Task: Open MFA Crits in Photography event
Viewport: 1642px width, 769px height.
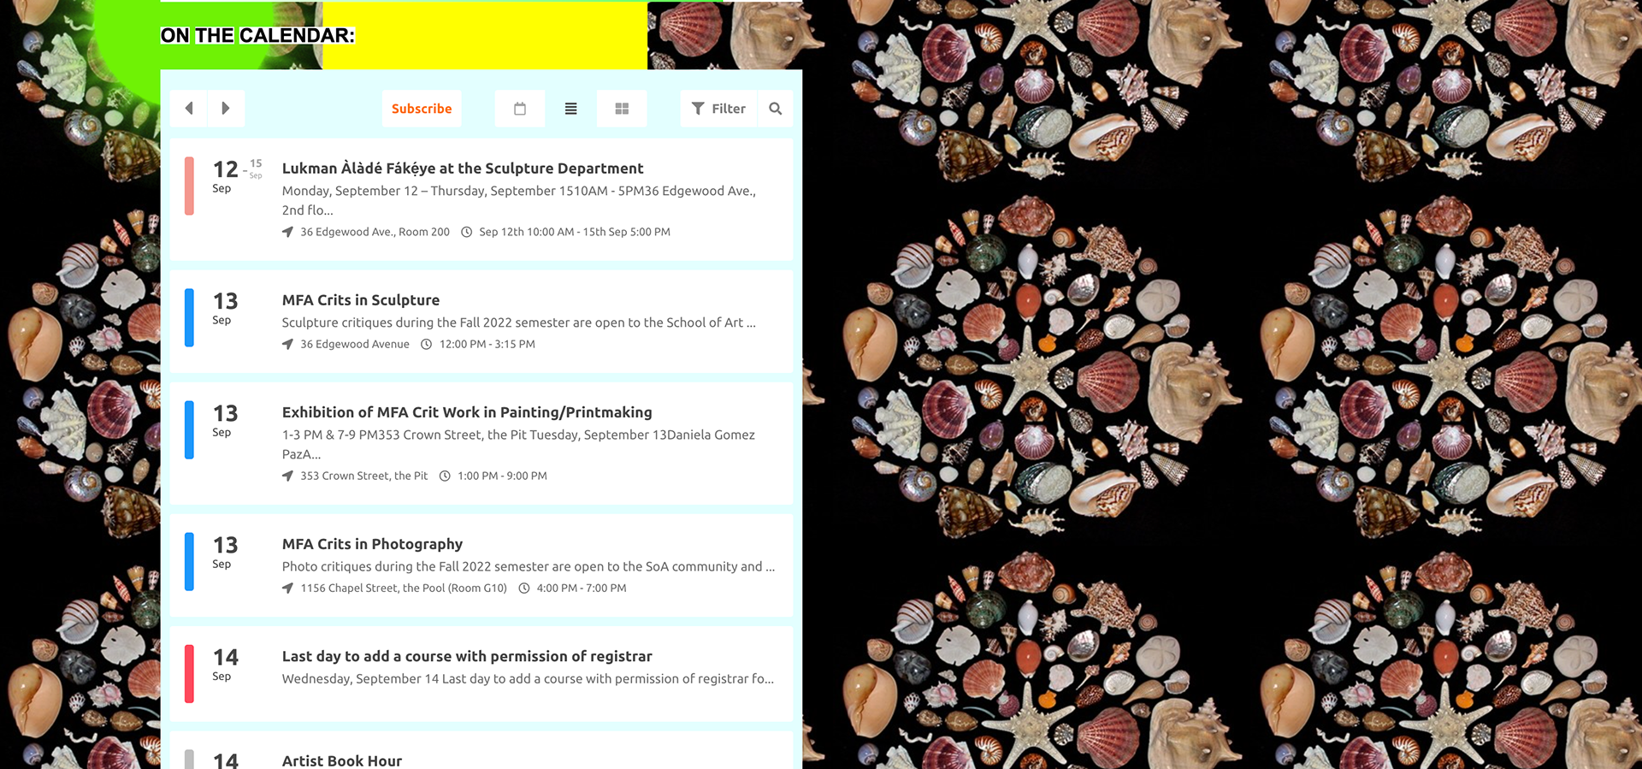Action: (372, 544)
